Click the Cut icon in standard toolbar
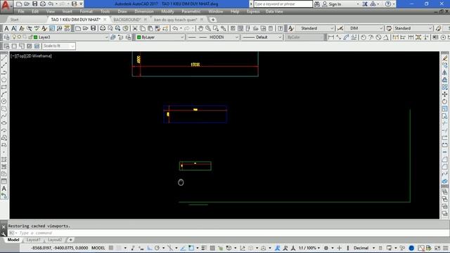The image size is (450, 253). coord(135,28)
